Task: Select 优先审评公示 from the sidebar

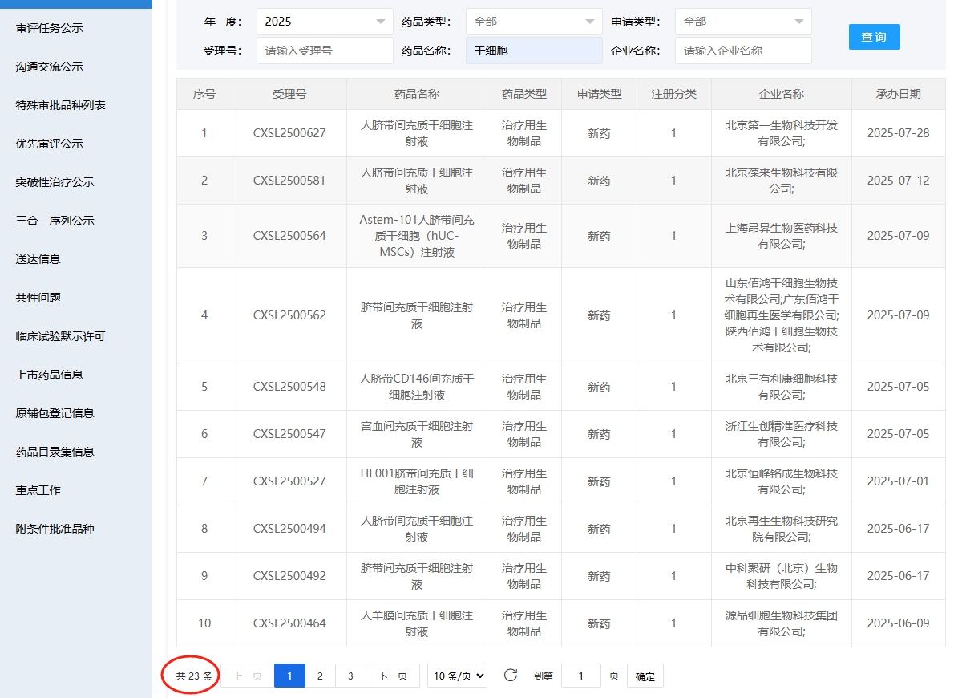Action: click(50, 144)
